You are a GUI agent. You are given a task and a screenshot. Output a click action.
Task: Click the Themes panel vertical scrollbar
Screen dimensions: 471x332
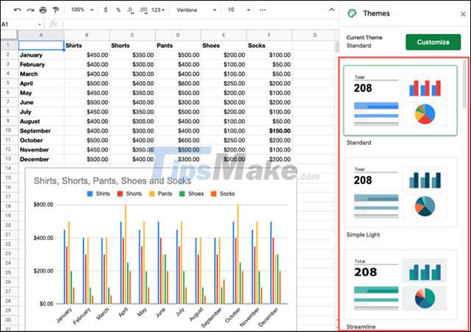click(x=464, y=84)
